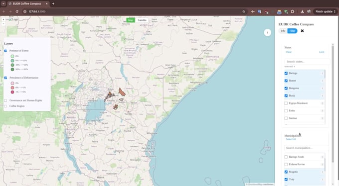Open info icon for Bungoma state
This screenshot has height=186, width=339.
(322, 88)
